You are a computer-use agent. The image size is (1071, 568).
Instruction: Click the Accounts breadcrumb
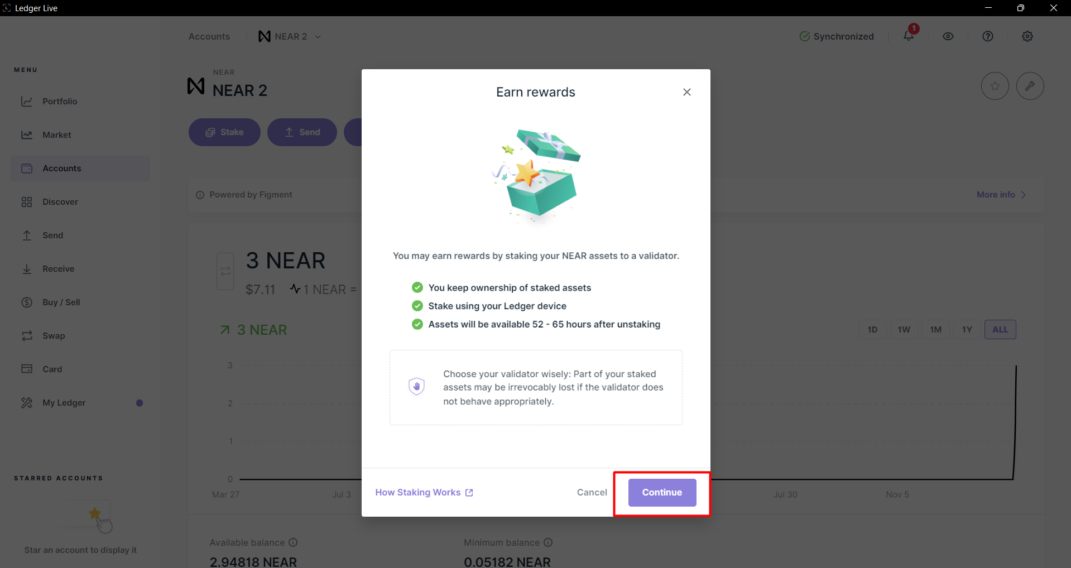(x=209, y=36)
